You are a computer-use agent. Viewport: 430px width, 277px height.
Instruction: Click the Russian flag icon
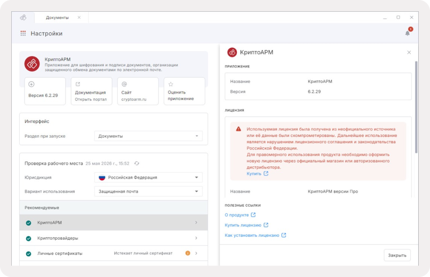(x=102, y=178)
